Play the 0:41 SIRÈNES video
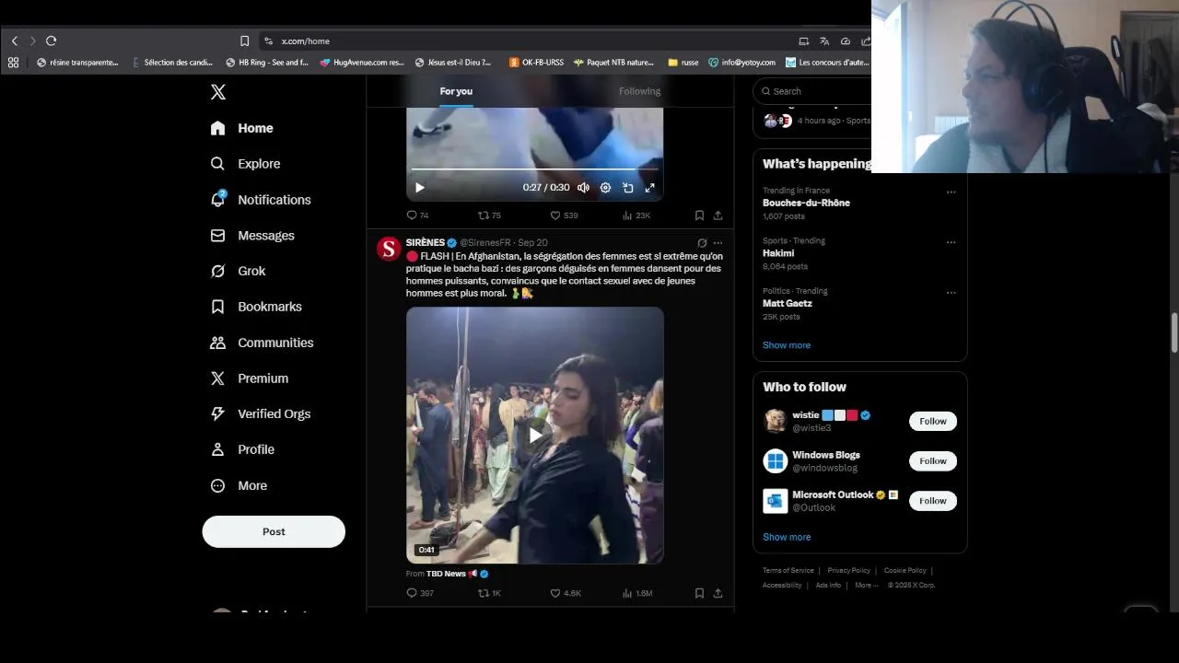This screenshot has width=1179, height=663. point(535,436)
